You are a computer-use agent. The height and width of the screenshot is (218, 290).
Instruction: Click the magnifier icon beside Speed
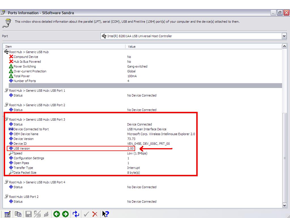coord(11,153)
